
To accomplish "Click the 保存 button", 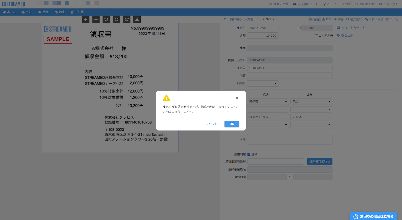I will 315,19.
